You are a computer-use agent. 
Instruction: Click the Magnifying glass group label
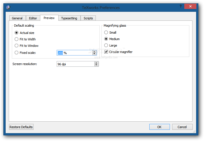click(x=115, y=26)
